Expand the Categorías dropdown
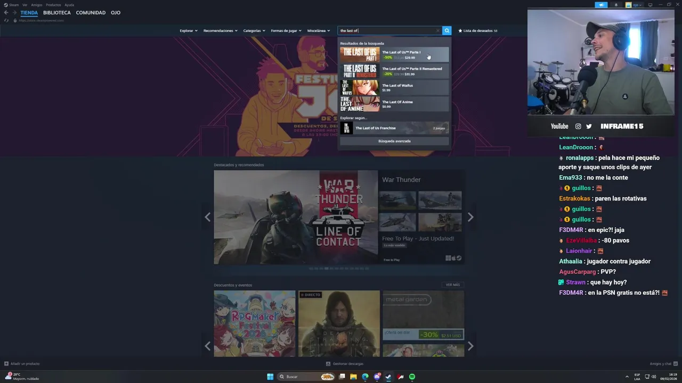This screenshot has width=682, height=383. coord(254,30)
